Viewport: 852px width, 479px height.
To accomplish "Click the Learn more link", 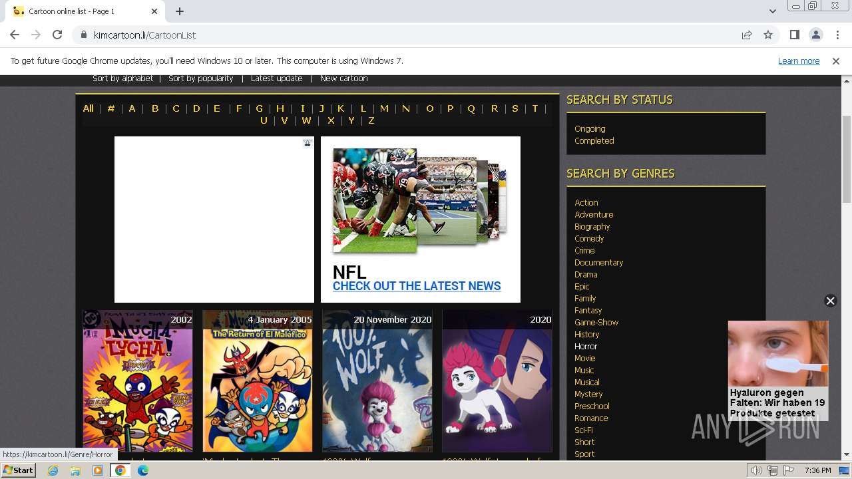I will tap(799, 61).
